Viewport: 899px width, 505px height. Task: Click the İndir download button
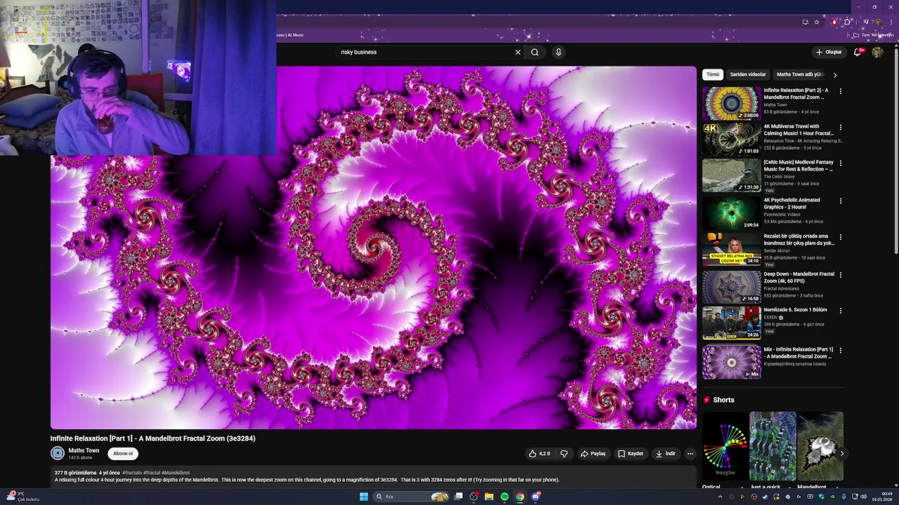tap(665, 454)
